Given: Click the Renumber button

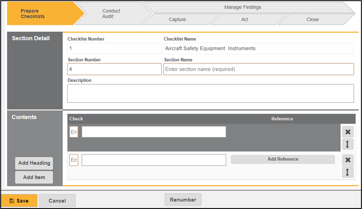Looking at the screenshot, I should pos(183,200).
